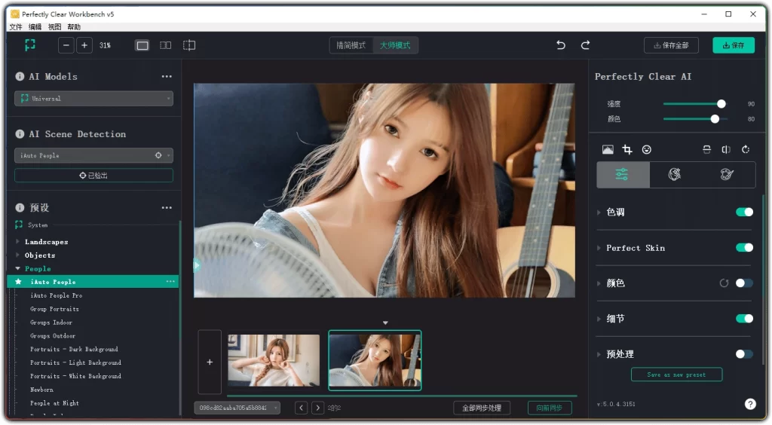Click the strip compare icon in right panel

[706, 149]
